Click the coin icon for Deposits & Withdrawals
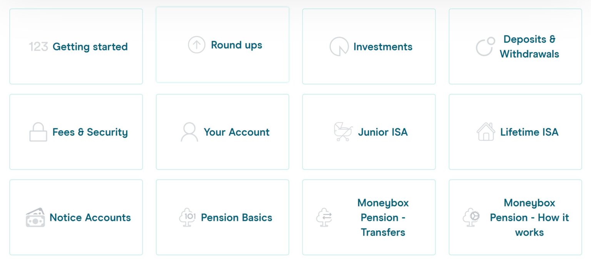The height and width of the screenshot is (262, 591). (486, 47)
